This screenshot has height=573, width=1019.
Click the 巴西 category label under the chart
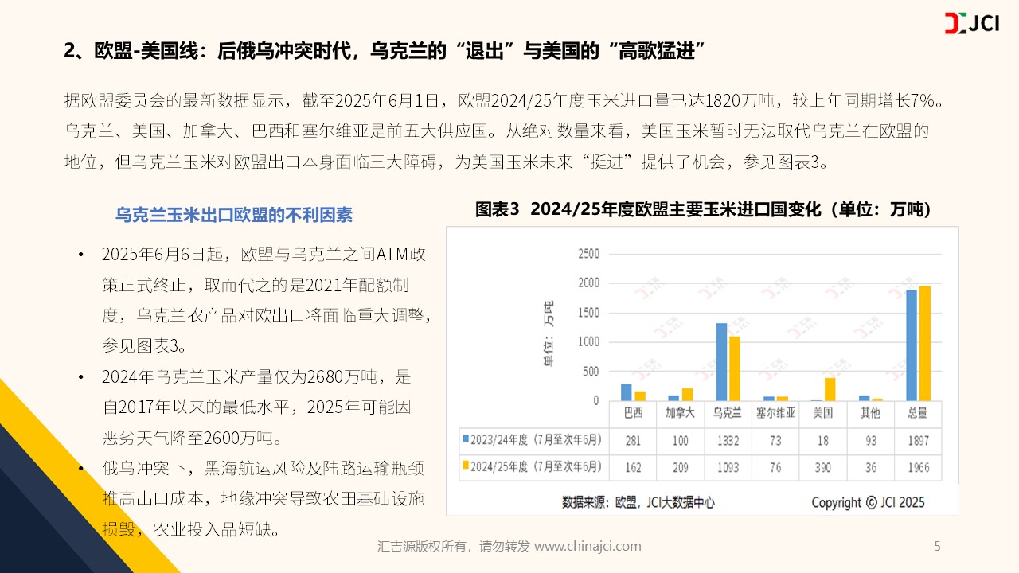click(x=632, y=413)
